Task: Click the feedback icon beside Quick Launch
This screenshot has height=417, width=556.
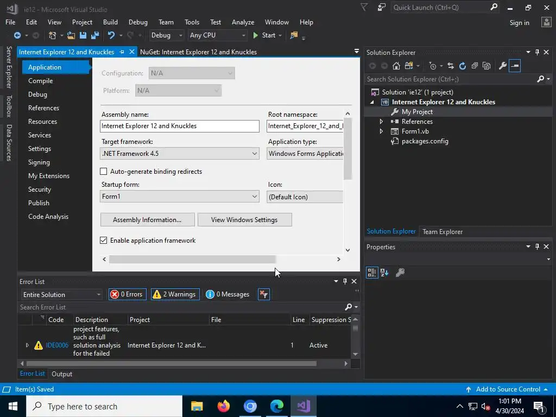Action: [382, 8]
